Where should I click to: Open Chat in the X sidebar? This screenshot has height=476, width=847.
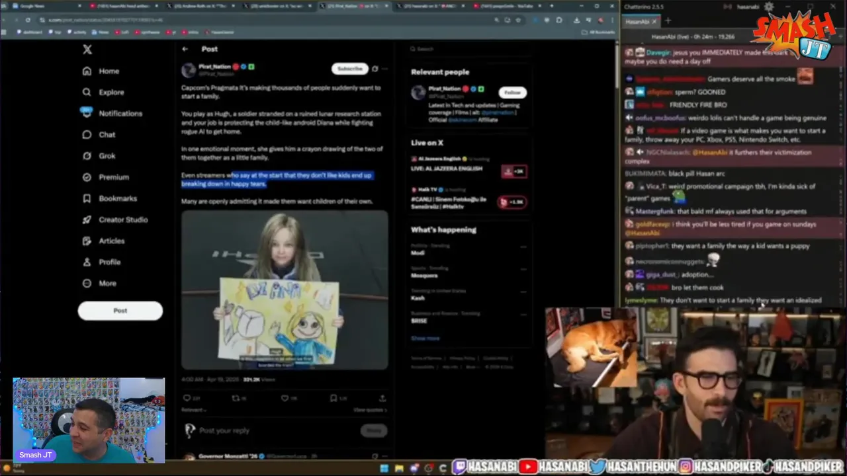99,134
